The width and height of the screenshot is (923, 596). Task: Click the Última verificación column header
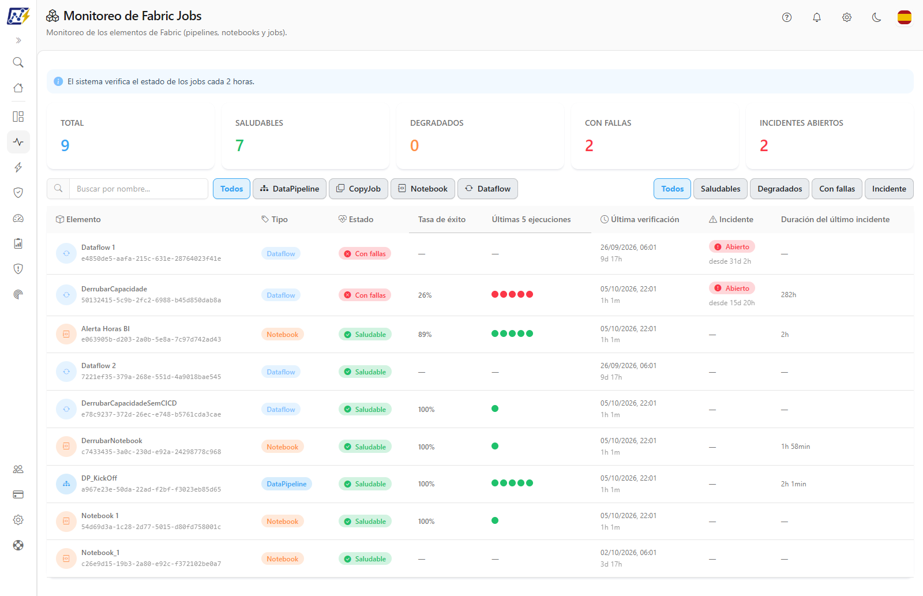[x=640, y=219]
